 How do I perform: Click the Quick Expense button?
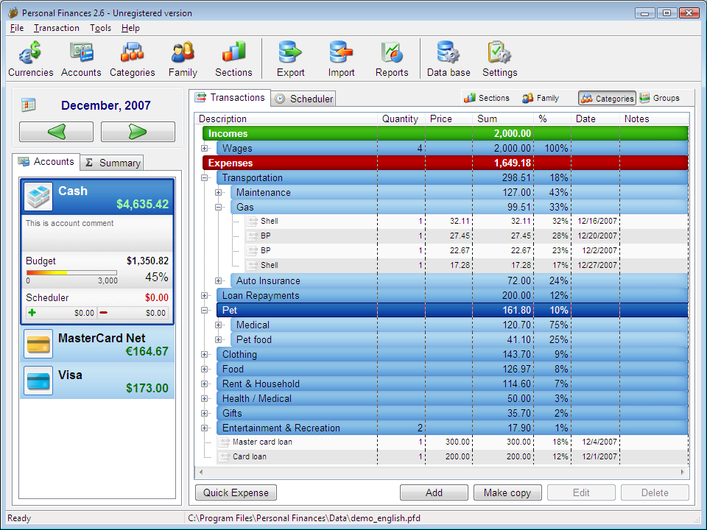pyautogui.click(x=236, y=492)
